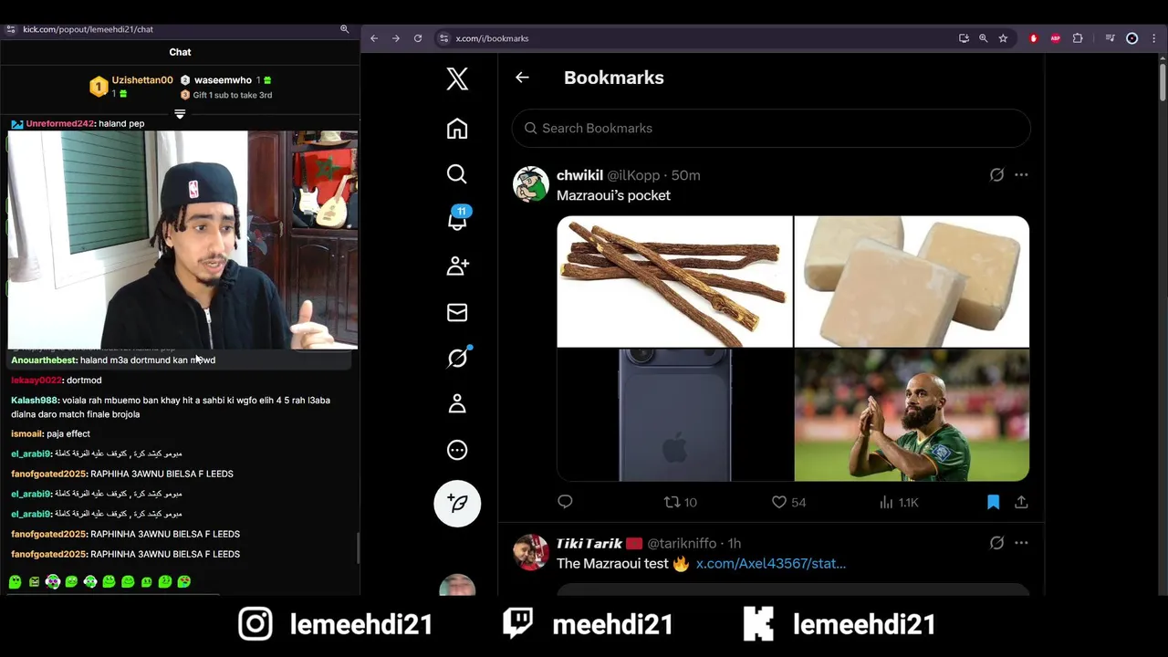Click waseemwho in gift leaderboard
Viewport: 1168px width, 657px height.
[x=223, y=80]
